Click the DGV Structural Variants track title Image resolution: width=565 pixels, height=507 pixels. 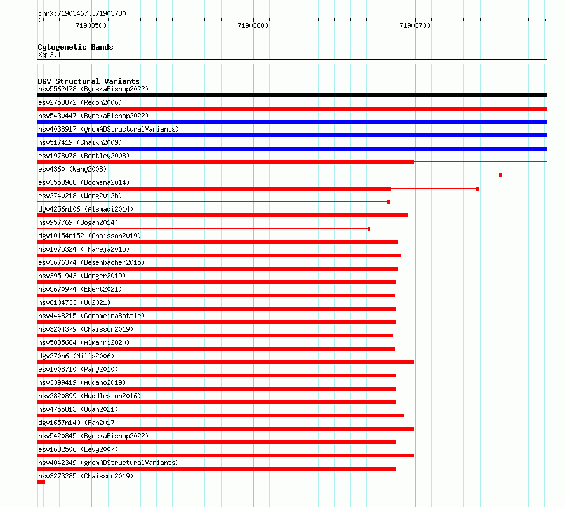pyautogui.click(x=89, y=81)
